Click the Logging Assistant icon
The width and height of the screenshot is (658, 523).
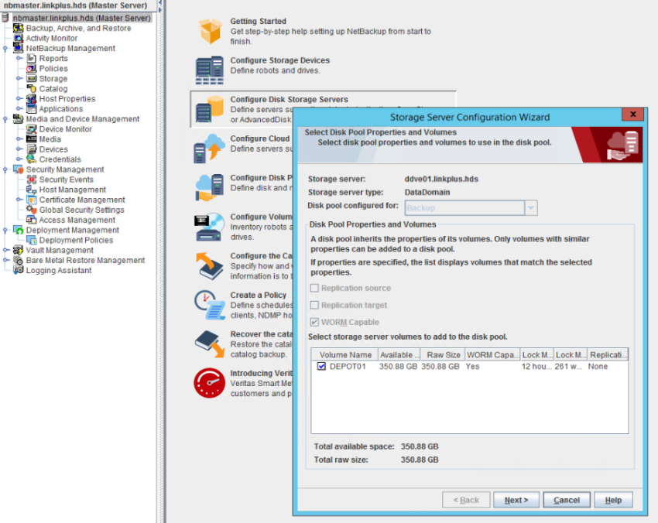click(x=18, y=270)
